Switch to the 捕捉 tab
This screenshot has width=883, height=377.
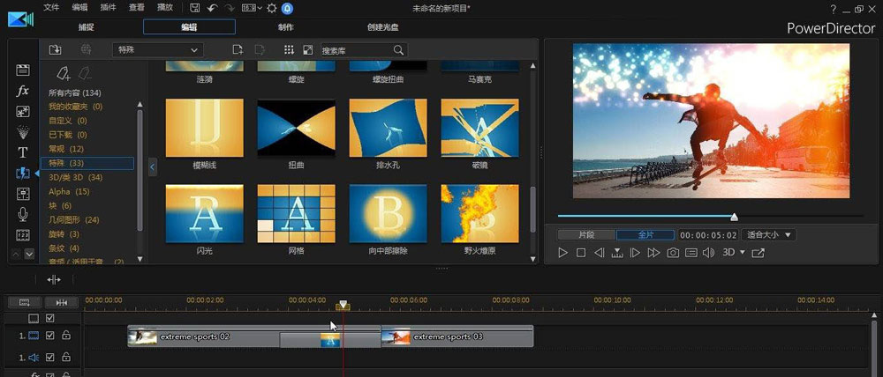pyautogui.click(x=87, y=27)
